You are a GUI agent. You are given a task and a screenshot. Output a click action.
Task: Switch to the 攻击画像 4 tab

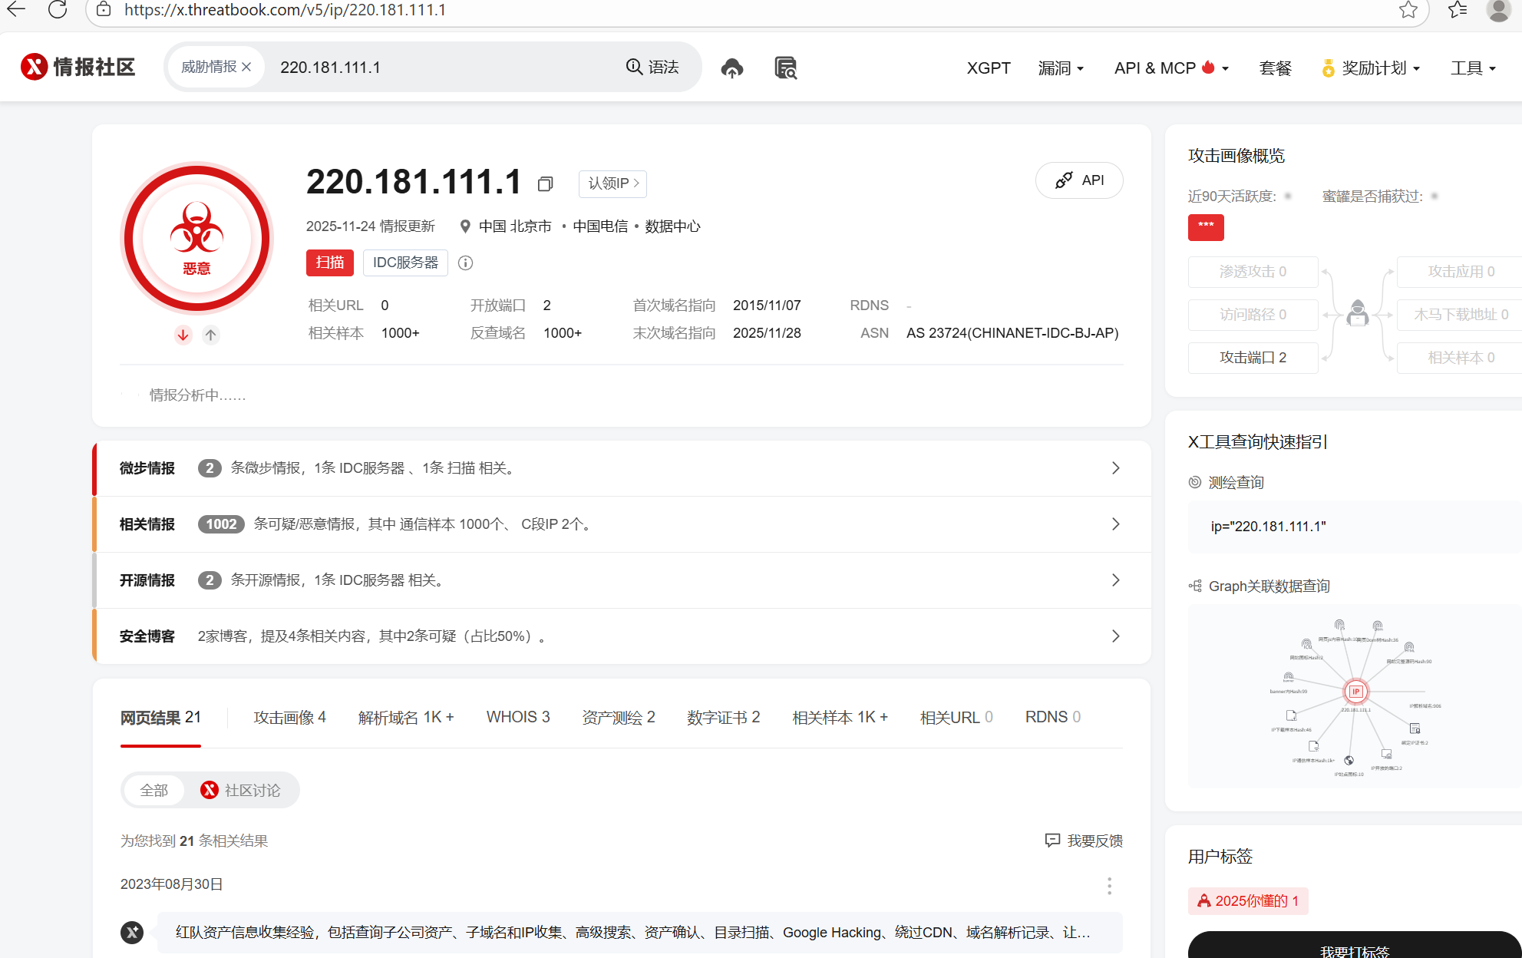click(x=289, y=717)
